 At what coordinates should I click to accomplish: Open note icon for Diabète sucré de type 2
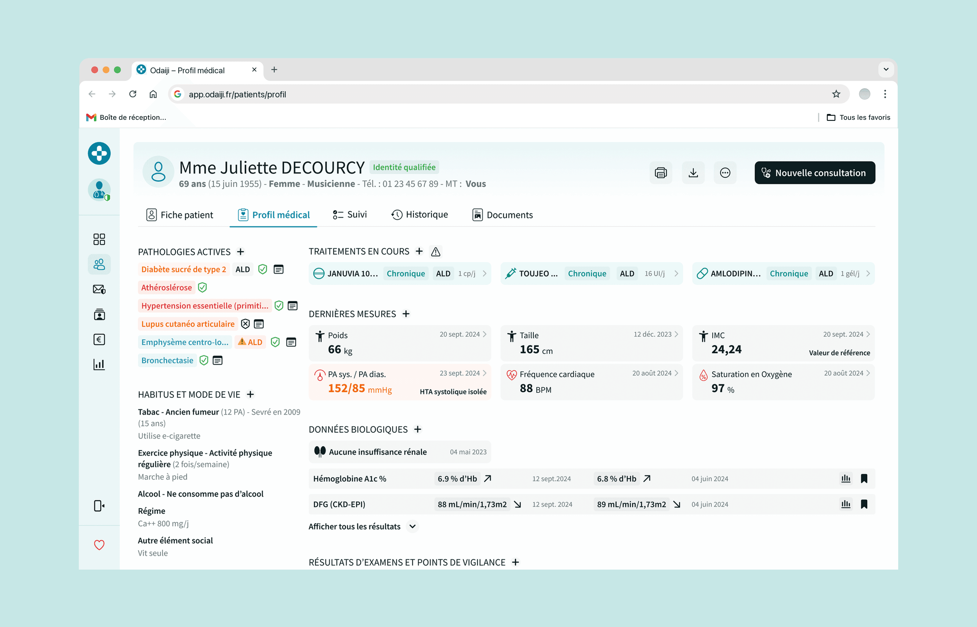pos(278,269)
